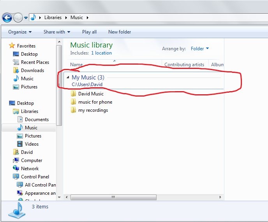This screenshot has height=222, width=268.
Task: Select Videos text in navigation tree
Action: 32,144
